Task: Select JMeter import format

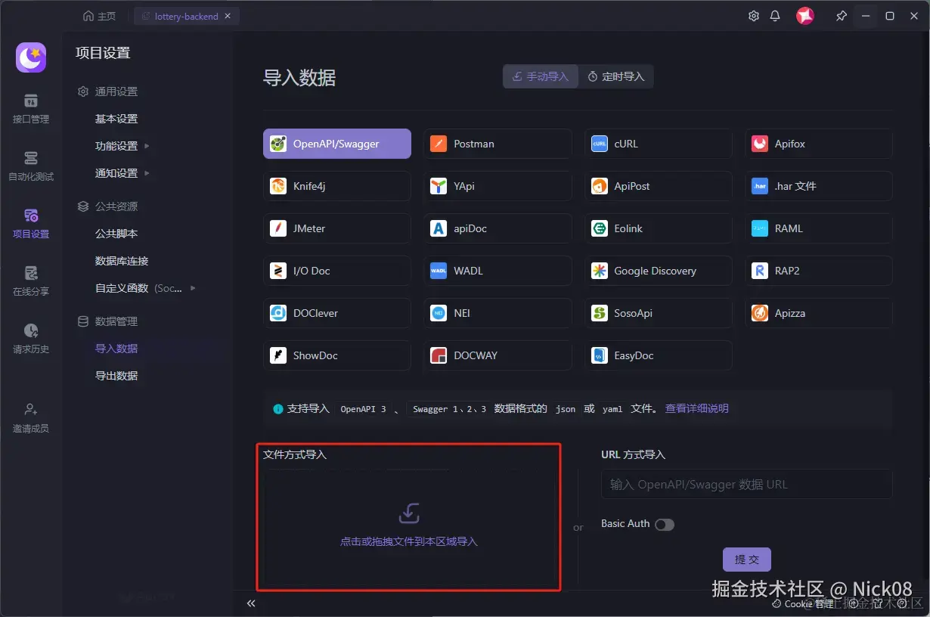Action: 337,228
